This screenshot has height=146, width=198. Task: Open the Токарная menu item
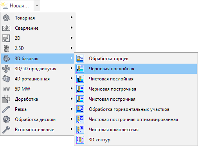[x=38, y=18]
